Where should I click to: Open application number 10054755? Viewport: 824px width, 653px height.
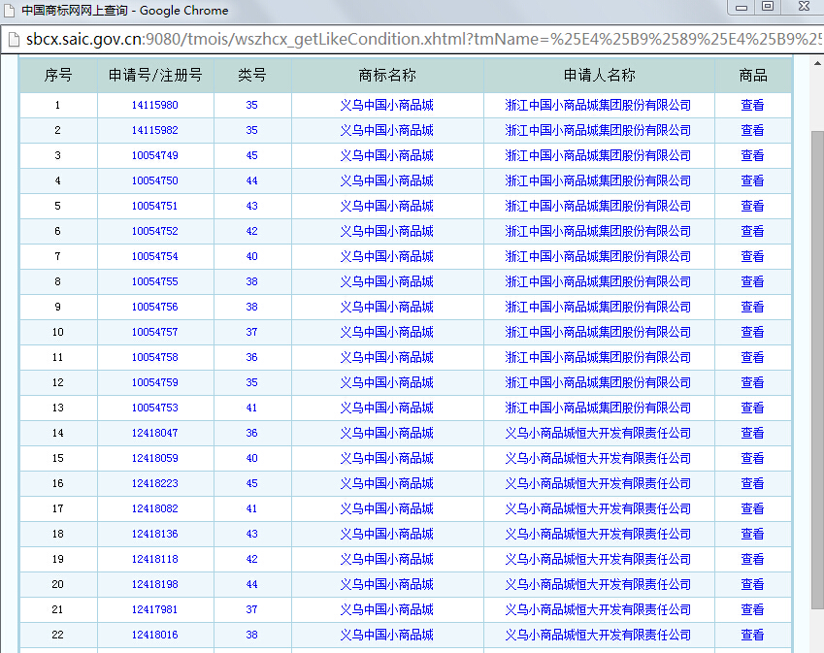[x=155, y=281]
